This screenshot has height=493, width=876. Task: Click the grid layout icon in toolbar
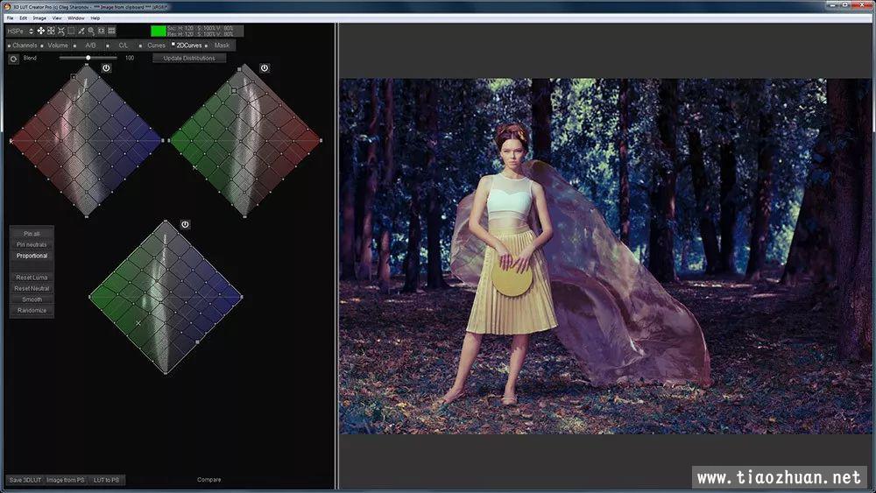(111, 31)
